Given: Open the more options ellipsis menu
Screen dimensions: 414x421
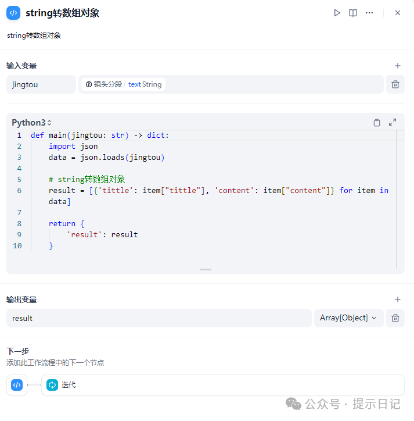Looking at the screenshot, I should pos(369,13).
